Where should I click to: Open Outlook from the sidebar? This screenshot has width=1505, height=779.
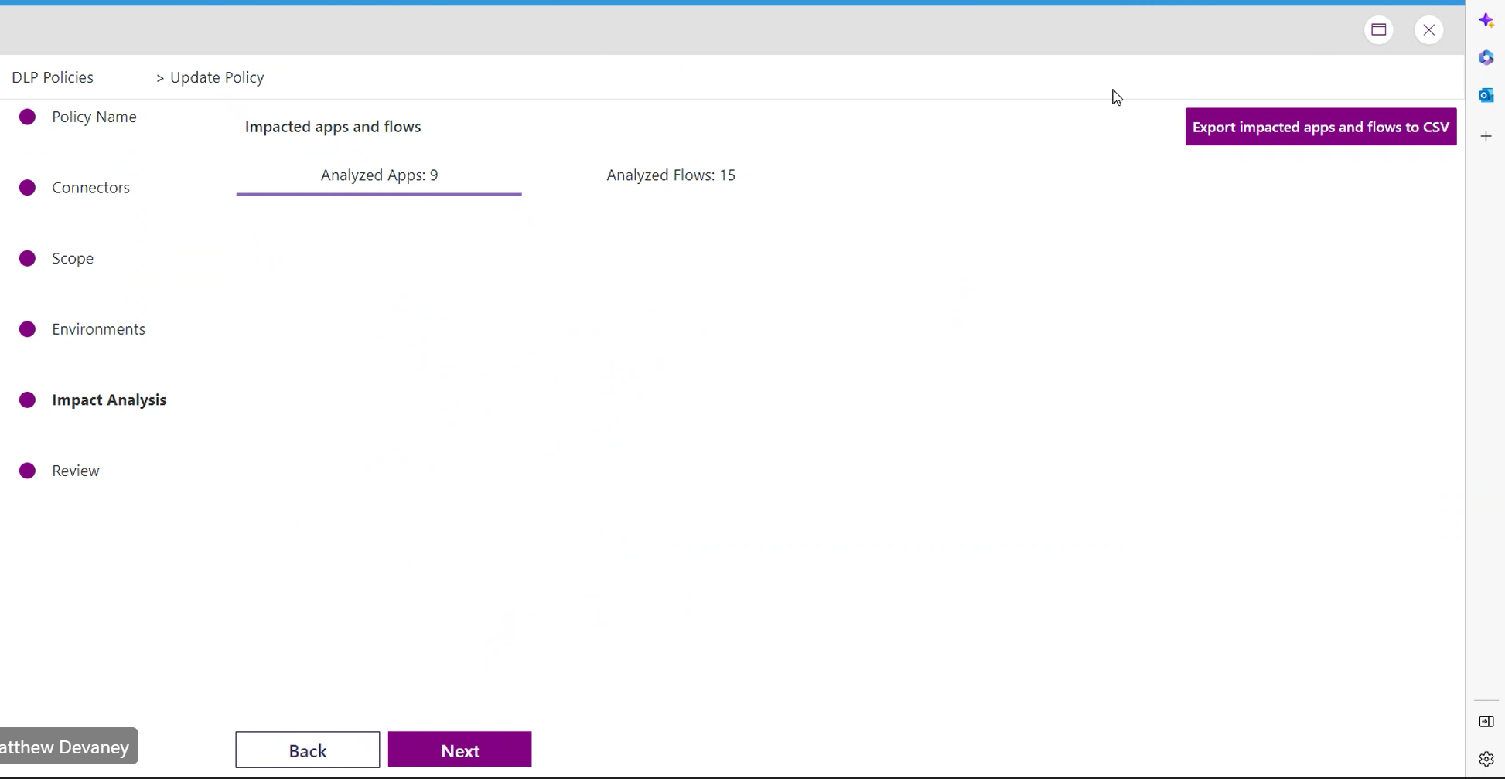(x=1486, y=95)
